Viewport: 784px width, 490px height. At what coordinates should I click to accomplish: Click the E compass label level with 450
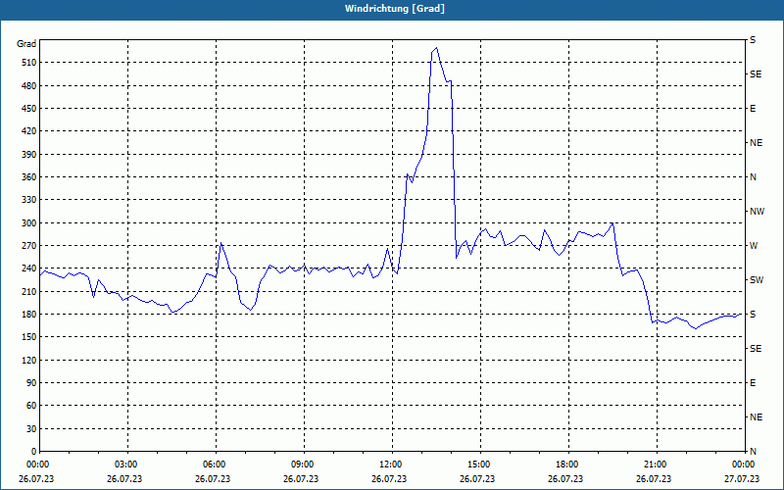pos(753,109)
